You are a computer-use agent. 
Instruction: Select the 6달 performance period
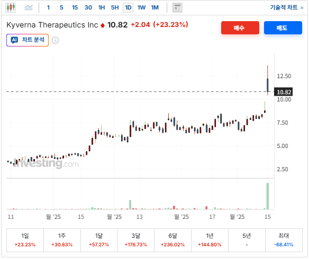tap(172, 240)
